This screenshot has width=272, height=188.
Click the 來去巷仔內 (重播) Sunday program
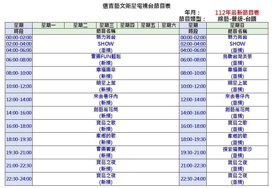click(x=237, y=99)
